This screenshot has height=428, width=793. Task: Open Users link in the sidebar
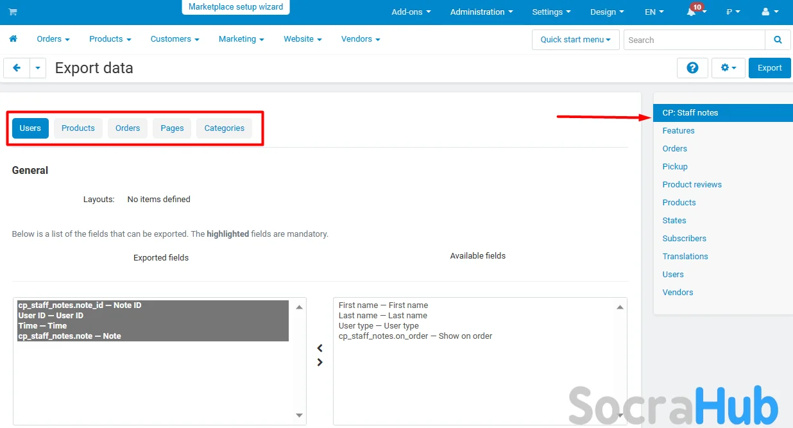(x=673, y=275)
